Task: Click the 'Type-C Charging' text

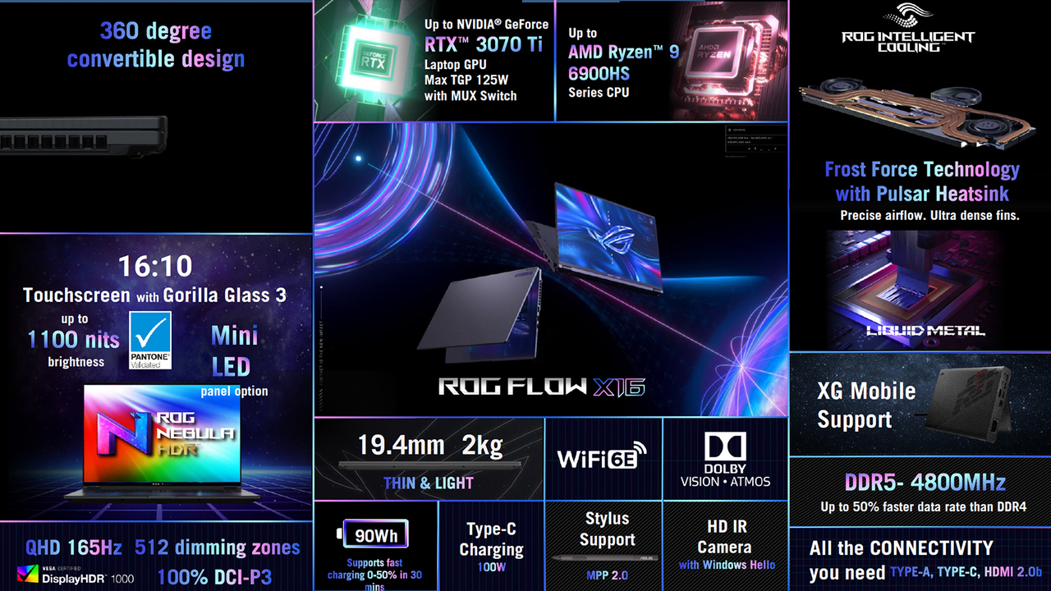Action: (491, 539)
